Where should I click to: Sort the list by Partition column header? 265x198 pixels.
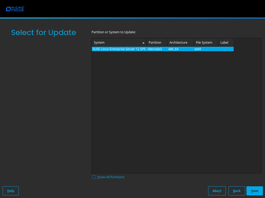(156, 43)
